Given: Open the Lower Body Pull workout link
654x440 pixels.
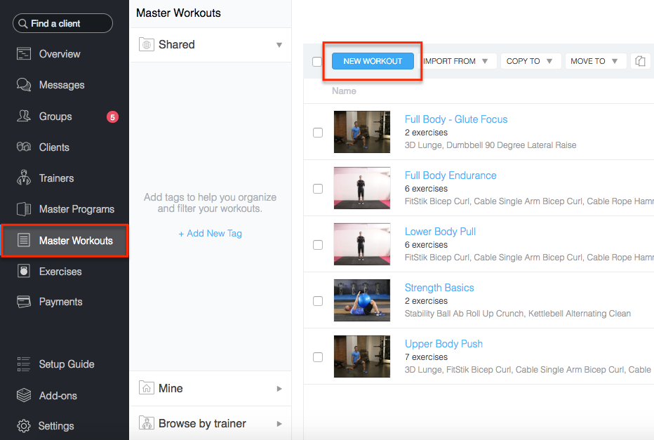Looking at the screenshot, I should pyautogui.click(x=440, y=232).
